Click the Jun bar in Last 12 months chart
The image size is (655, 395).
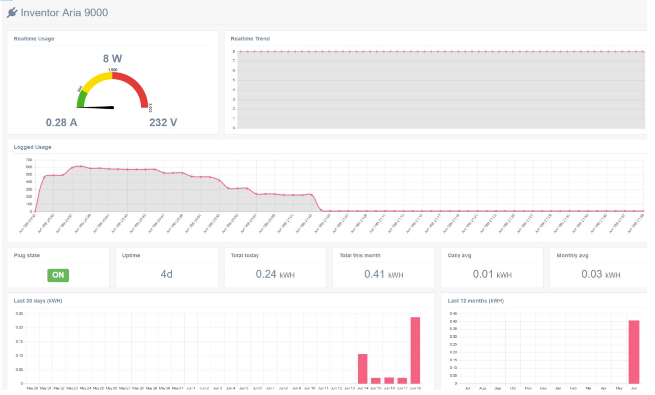[634, 352]
